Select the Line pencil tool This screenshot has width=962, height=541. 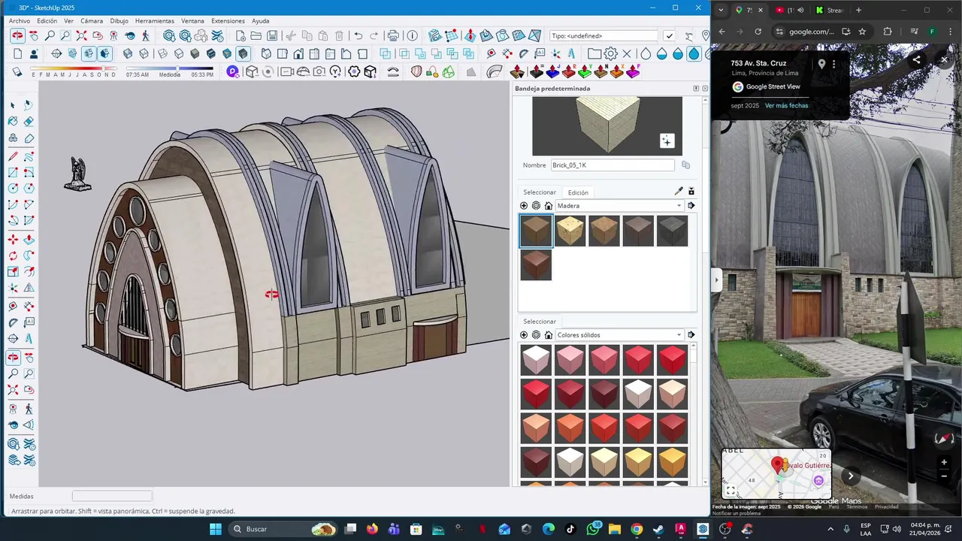tap(13, 156)
